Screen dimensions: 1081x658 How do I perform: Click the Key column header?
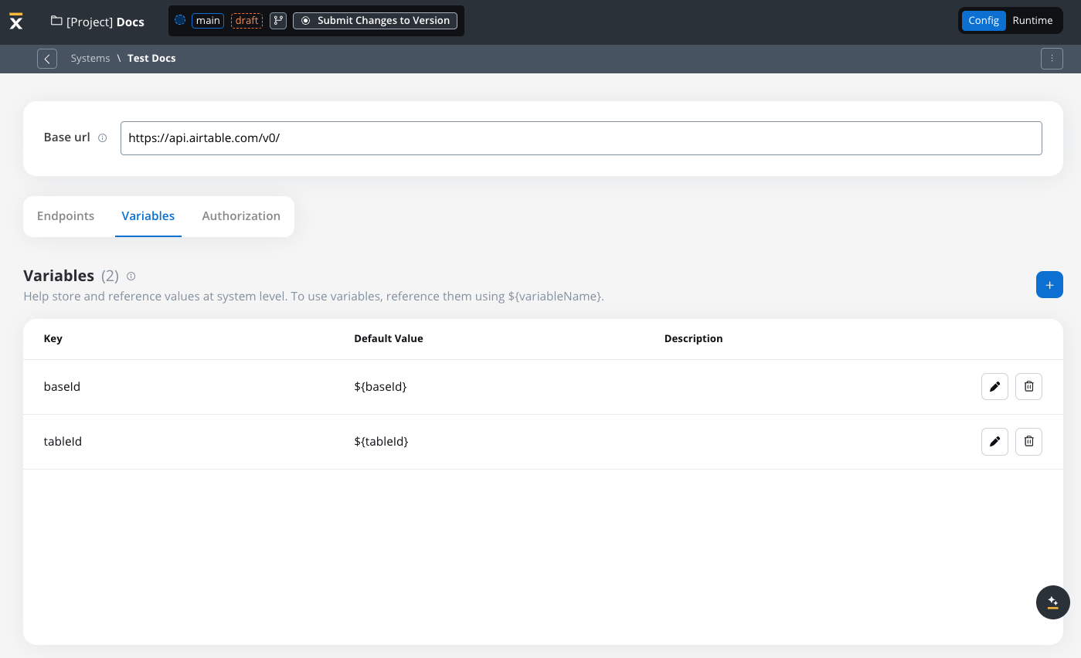point(53,339)
